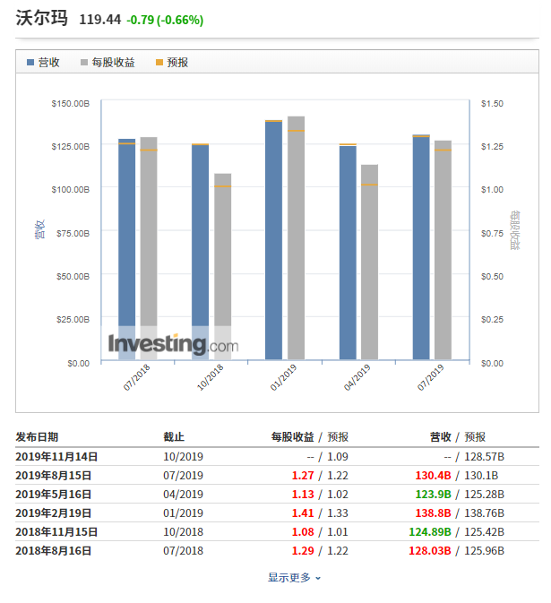Click EPS value 1.08 in the table
This screenshot has width=551, height=603.
(303, 532)
